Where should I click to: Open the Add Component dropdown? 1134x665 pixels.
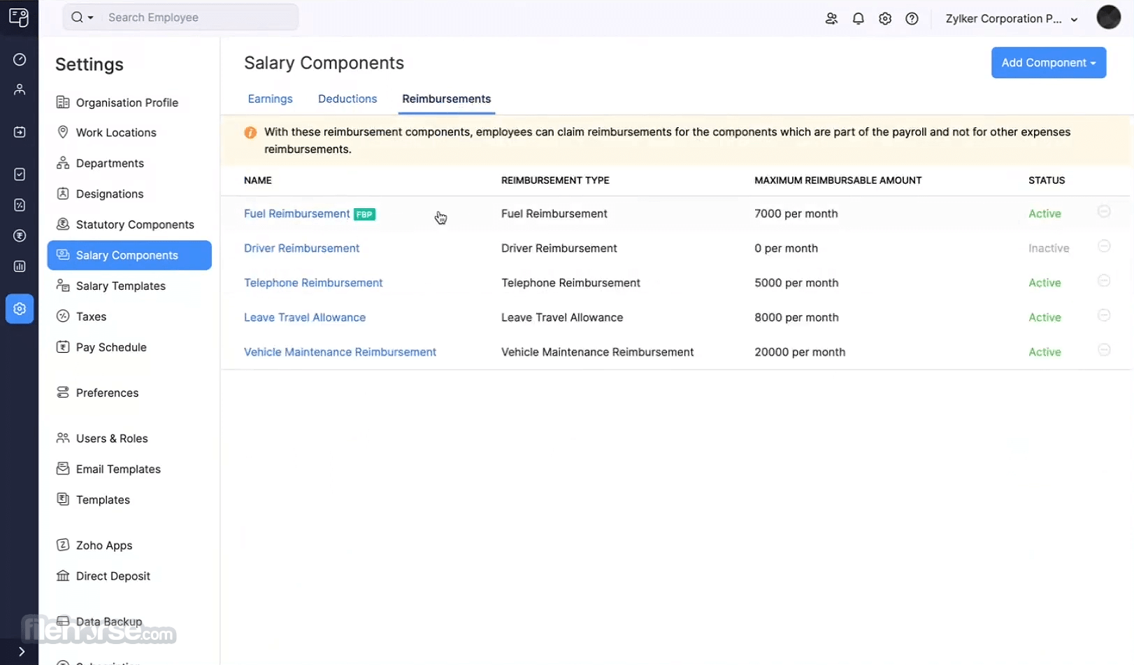[1048, 63]
